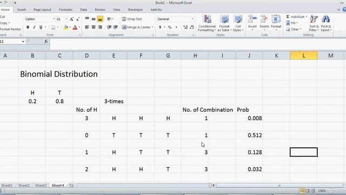The height and width of the screenshot is (195, 346).
Task: Open the Name Box dropdown
Action: click(23, 42)
